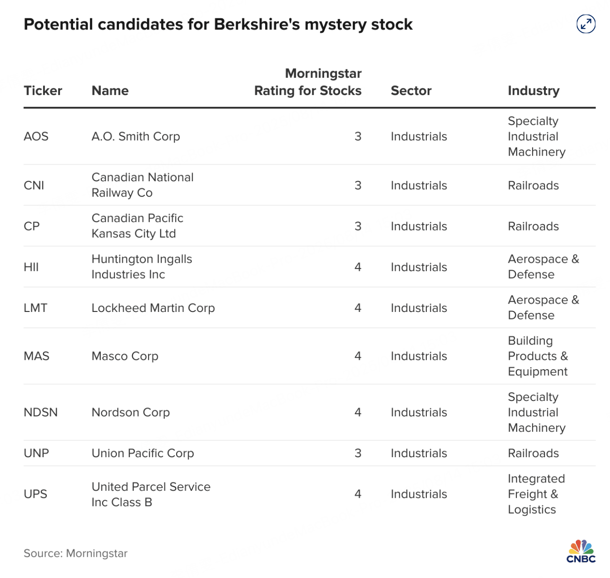
Task: Select the AOS ticker cell
Action: point(36,136)
